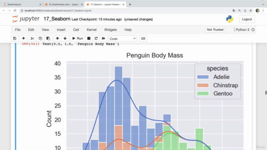
Task: Click the kernel idle indicator circle
Action: coord(253,30)
